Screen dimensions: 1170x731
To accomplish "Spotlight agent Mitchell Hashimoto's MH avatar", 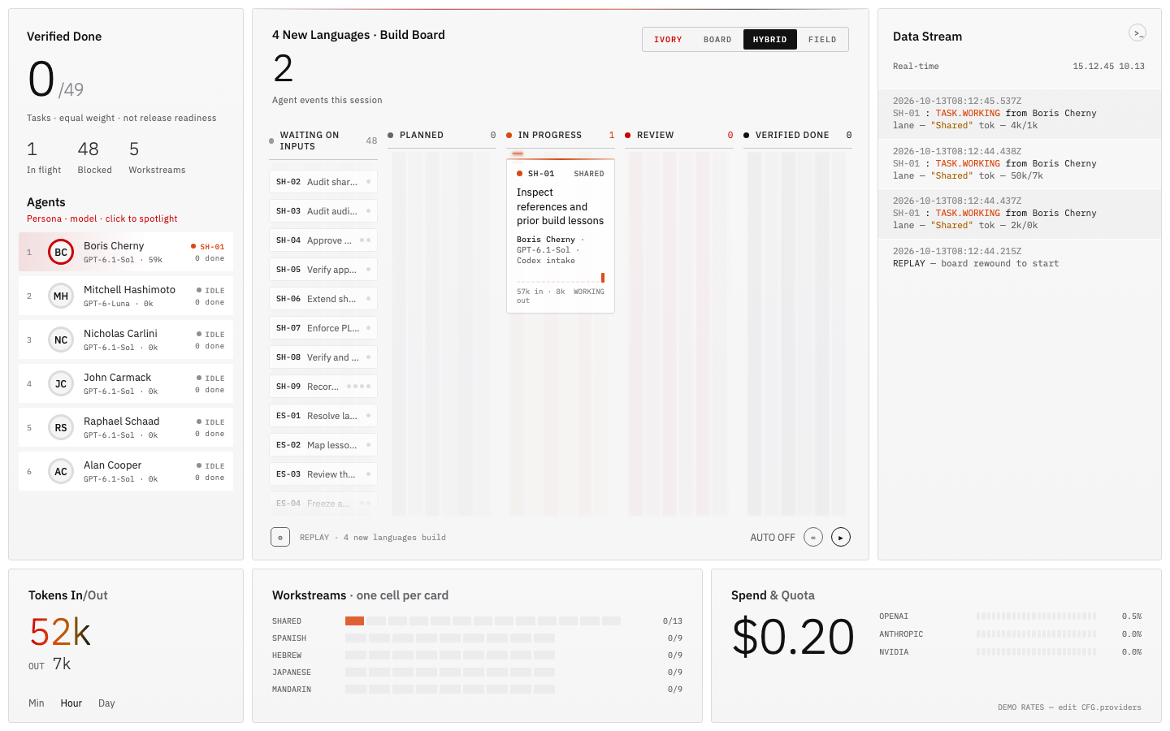I will (x=61, y=296).
